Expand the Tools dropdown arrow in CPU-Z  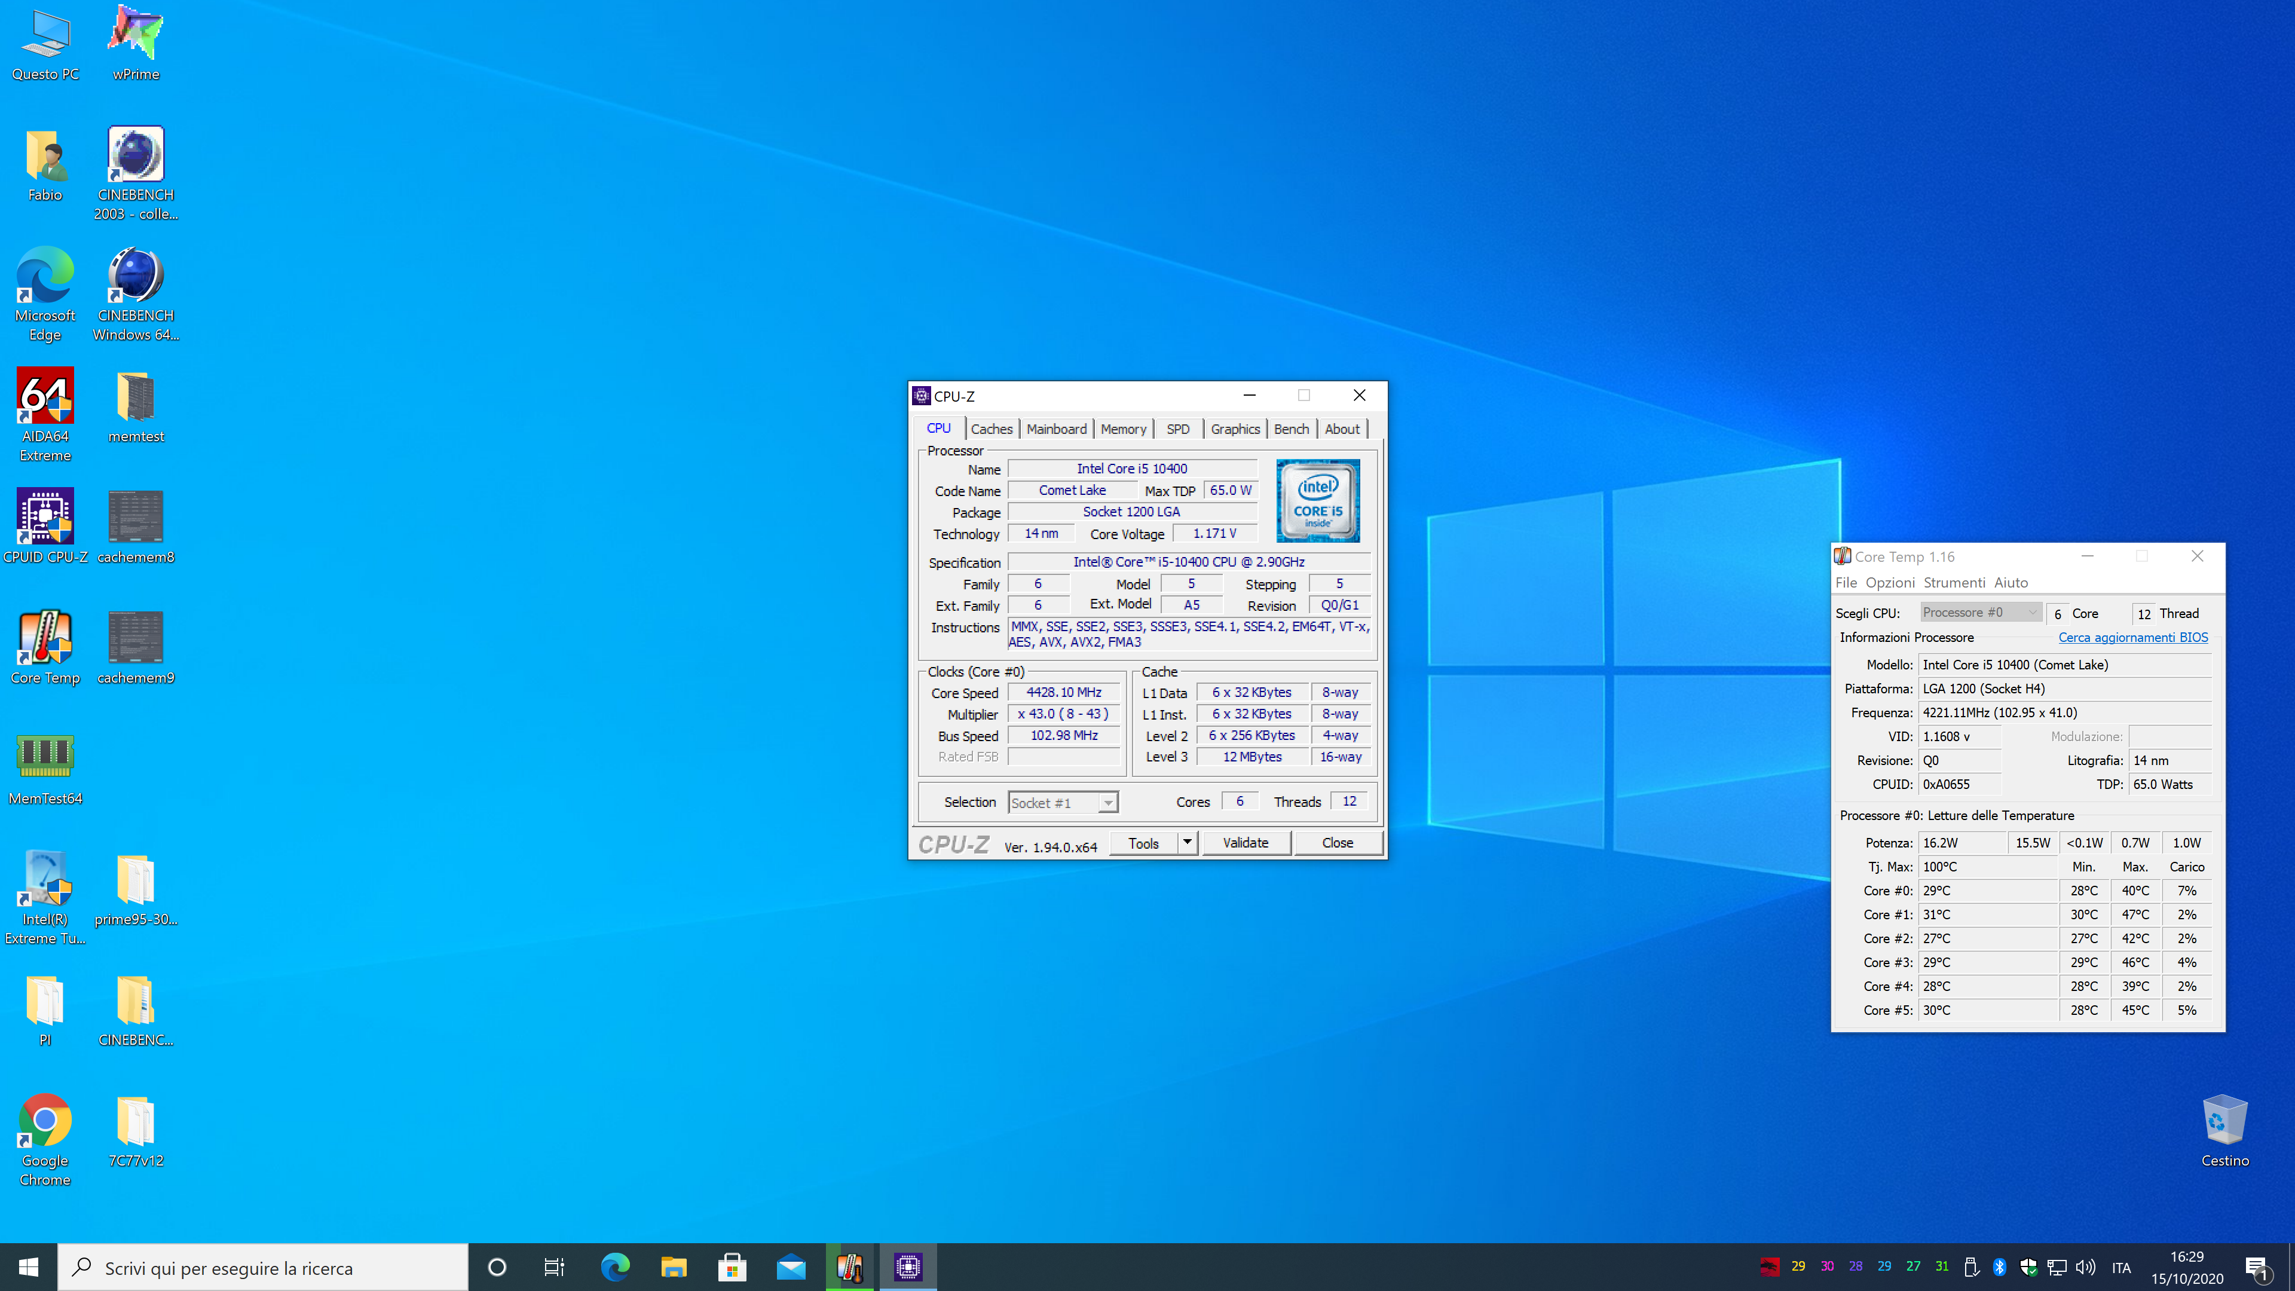click(x=1188, y=842)
